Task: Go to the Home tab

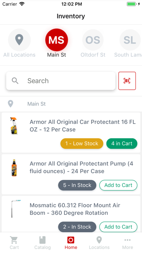Action: [x=71, y=243]
